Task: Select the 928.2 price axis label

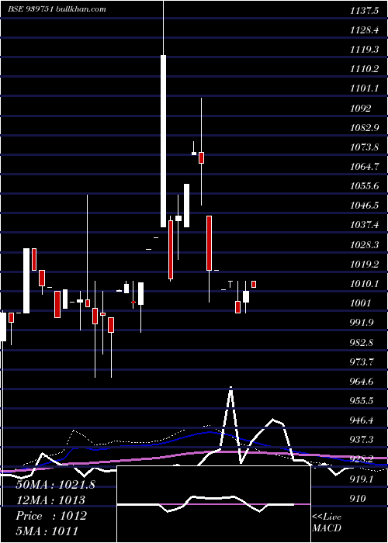Action: point(362,459)
